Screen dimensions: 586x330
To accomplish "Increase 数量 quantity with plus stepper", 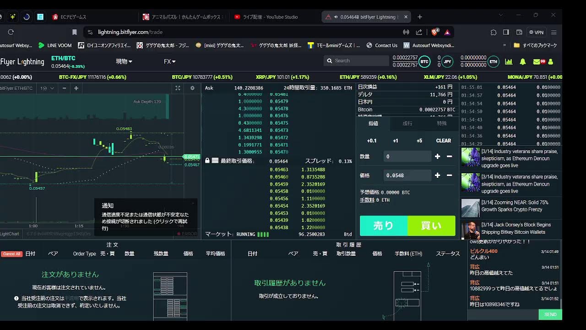I will click(x=437, y=156).
